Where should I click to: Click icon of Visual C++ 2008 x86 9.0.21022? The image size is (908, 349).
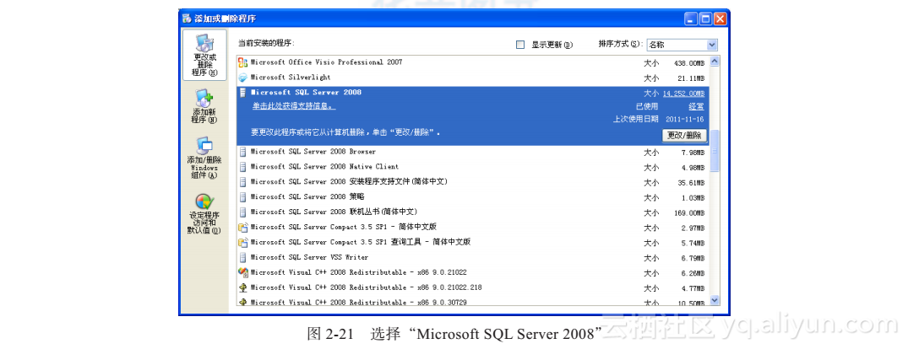pos(243,273)
